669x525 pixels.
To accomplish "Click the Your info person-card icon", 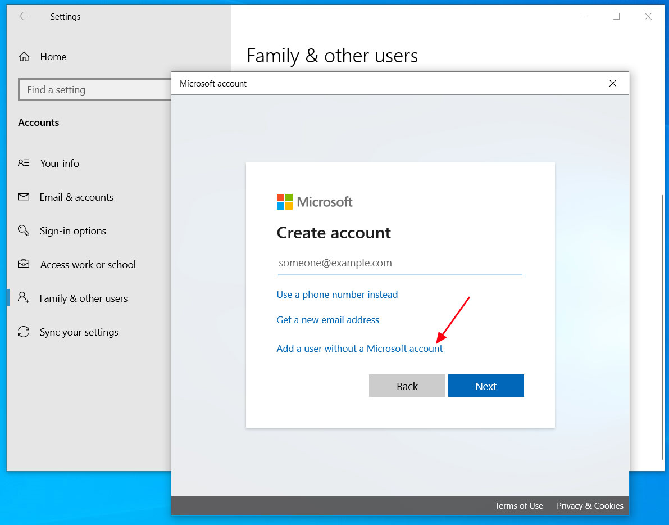I will tap(24, 163).
